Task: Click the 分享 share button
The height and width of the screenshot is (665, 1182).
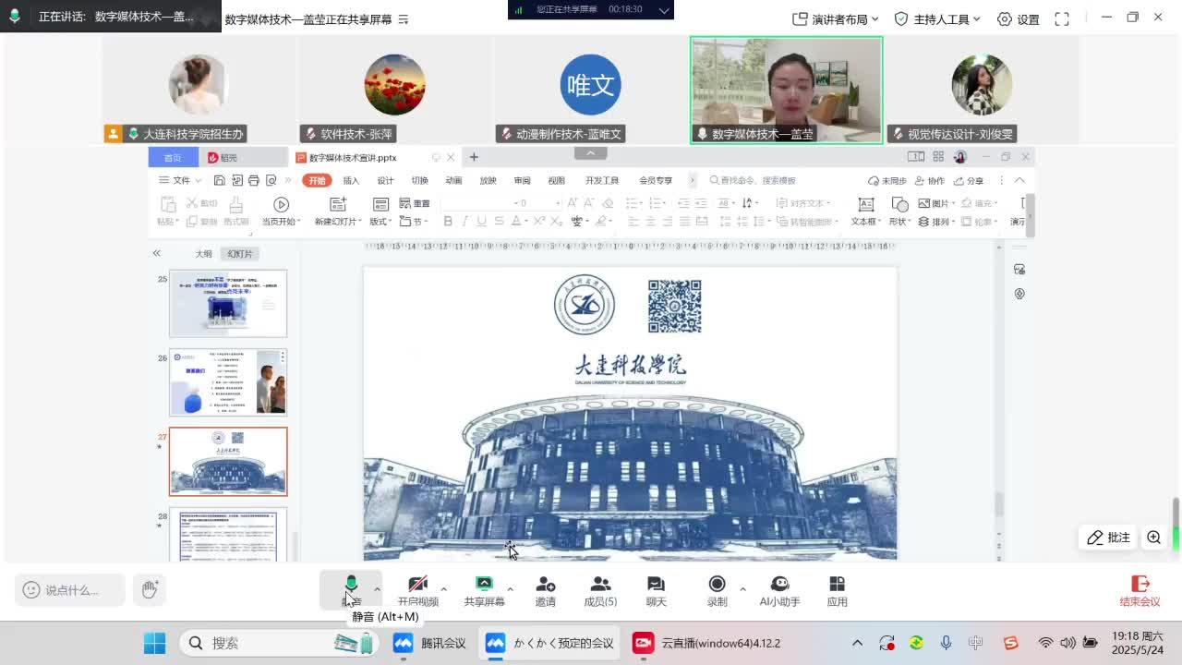Action: click(969, 180)
